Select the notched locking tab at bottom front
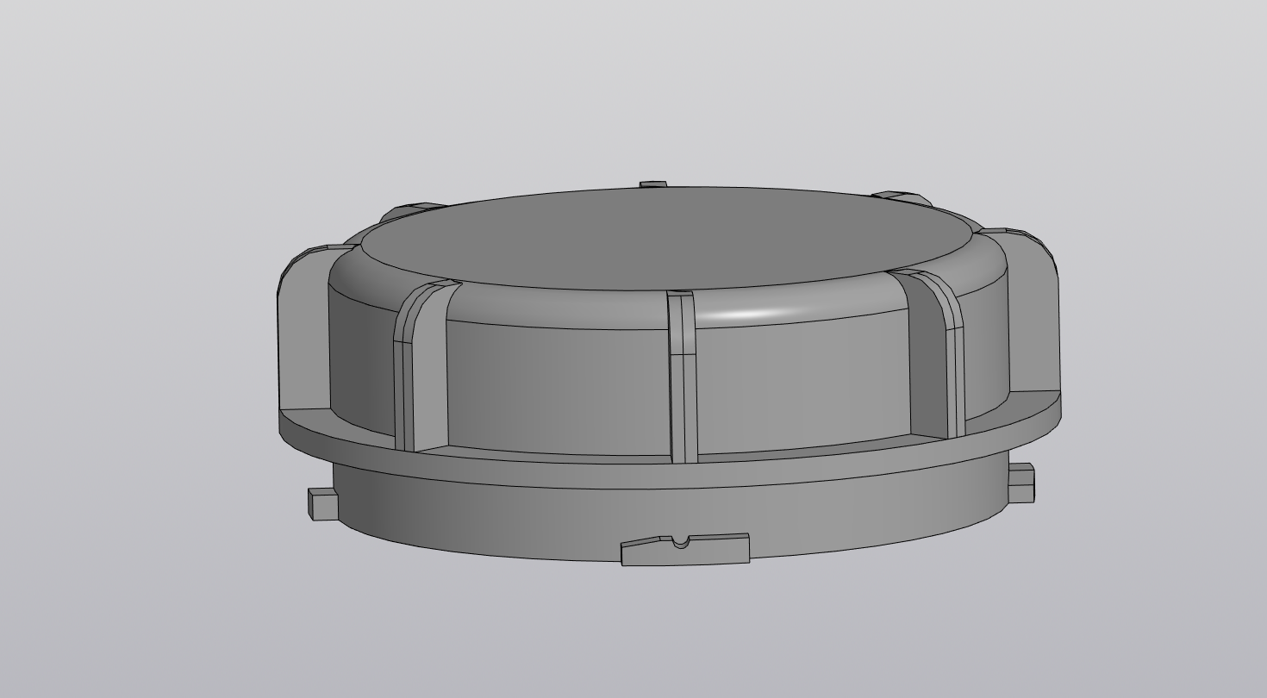This screenshot has height=698, width=1267. coord(685,550)
